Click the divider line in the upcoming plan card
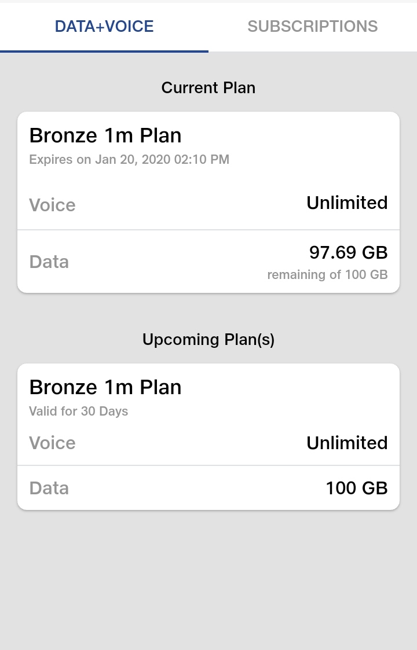This screenshot has width=417, height=650. (x=209, y=465)
